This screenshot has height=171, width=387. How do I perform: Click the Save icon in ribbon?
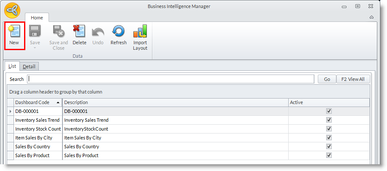point(35,32)
